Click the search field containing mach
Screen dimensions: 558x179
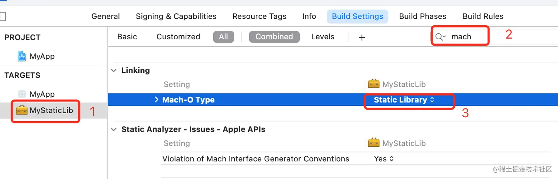coord(466,37)
